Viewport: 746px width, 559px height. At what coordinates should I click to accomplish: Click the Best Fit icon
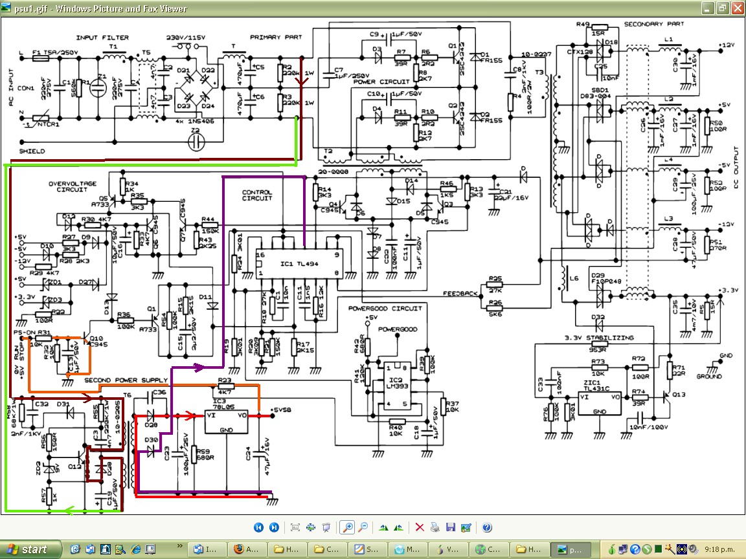coord(295,527)
